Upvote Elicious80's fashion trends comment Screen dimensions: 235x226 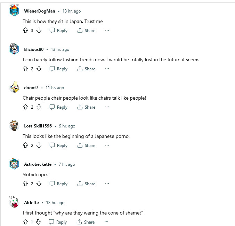25,69
